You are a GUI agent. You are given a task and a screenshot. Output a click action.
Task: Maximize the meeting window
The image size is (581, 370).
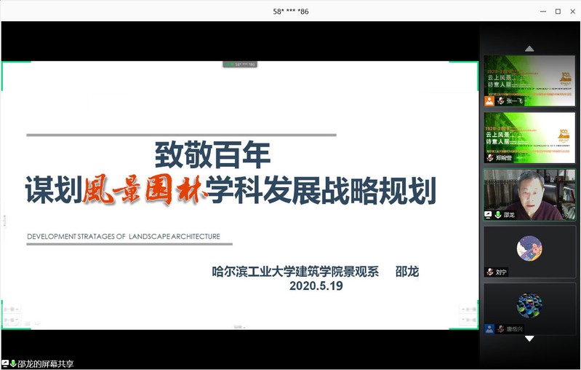[558, 12]
